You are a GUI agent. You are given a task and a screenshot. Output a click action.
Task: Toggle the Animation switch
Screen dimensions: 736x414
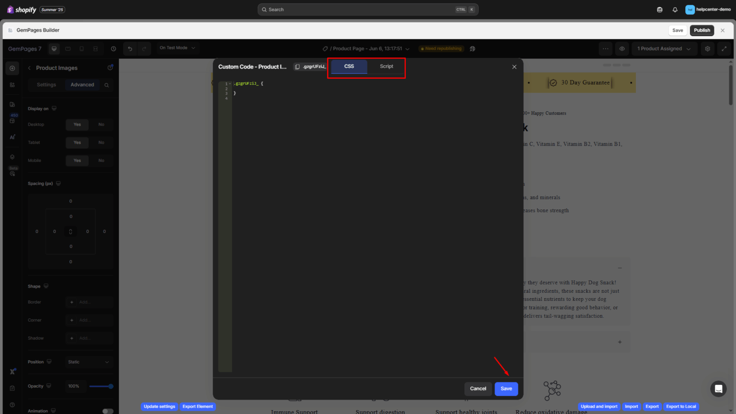[x=107, y=411]
